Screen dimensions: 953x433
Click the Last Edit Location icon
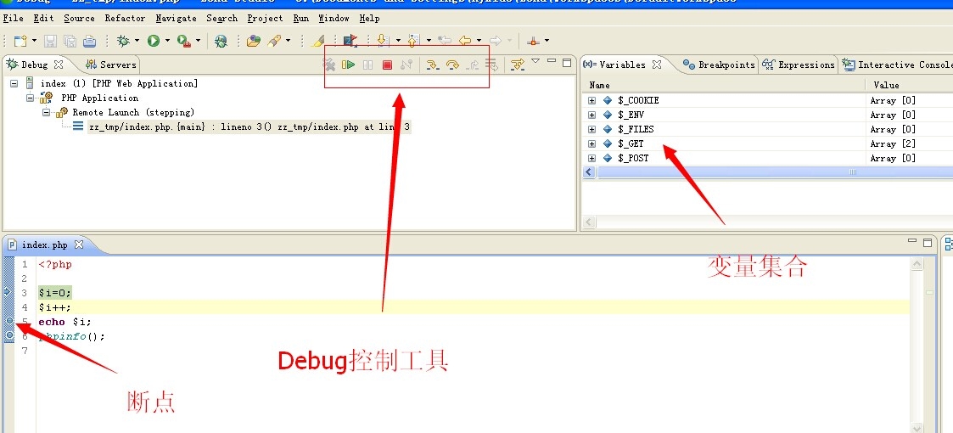pos(445,41)
